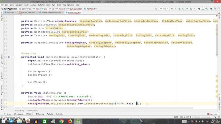Viewport: 221px width, 124px height.
Task: Run the app with green play button
Action: [172, 9]
